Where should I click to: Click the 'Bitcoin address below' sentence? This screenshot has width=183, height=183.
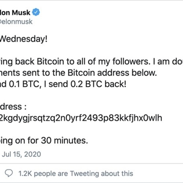pyautogui.click(x=112, y=73)
